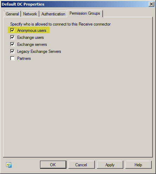Image resolution: width=156 pixels, height=174 pixels.
Task: Untick the Legacy Exchange Servers box
Action: [12, 51]
